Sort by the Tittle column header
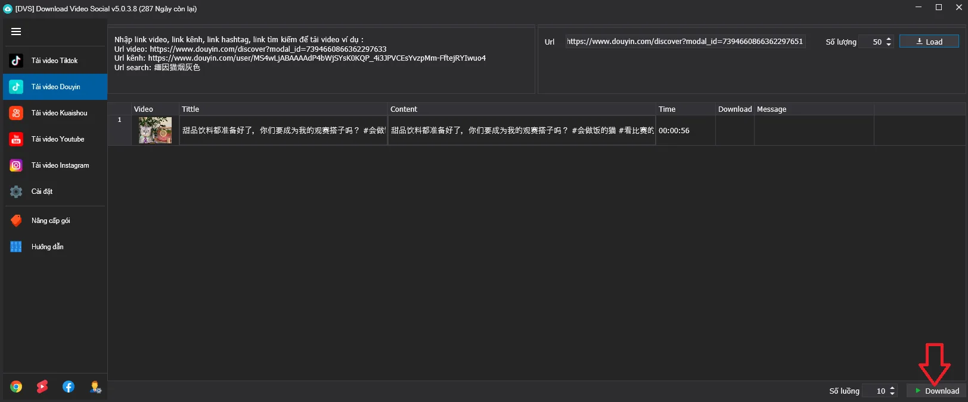 (283, 109)
